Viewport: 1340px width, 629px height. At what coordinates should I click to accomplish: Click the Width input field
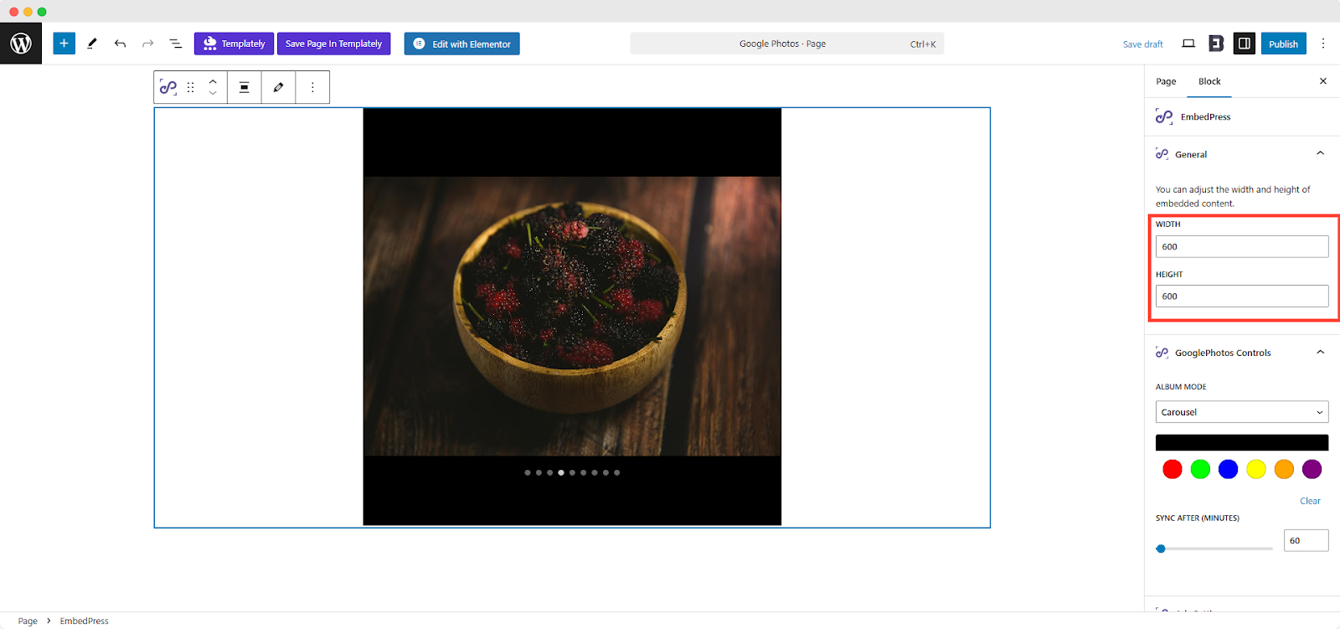(1242, 246)
